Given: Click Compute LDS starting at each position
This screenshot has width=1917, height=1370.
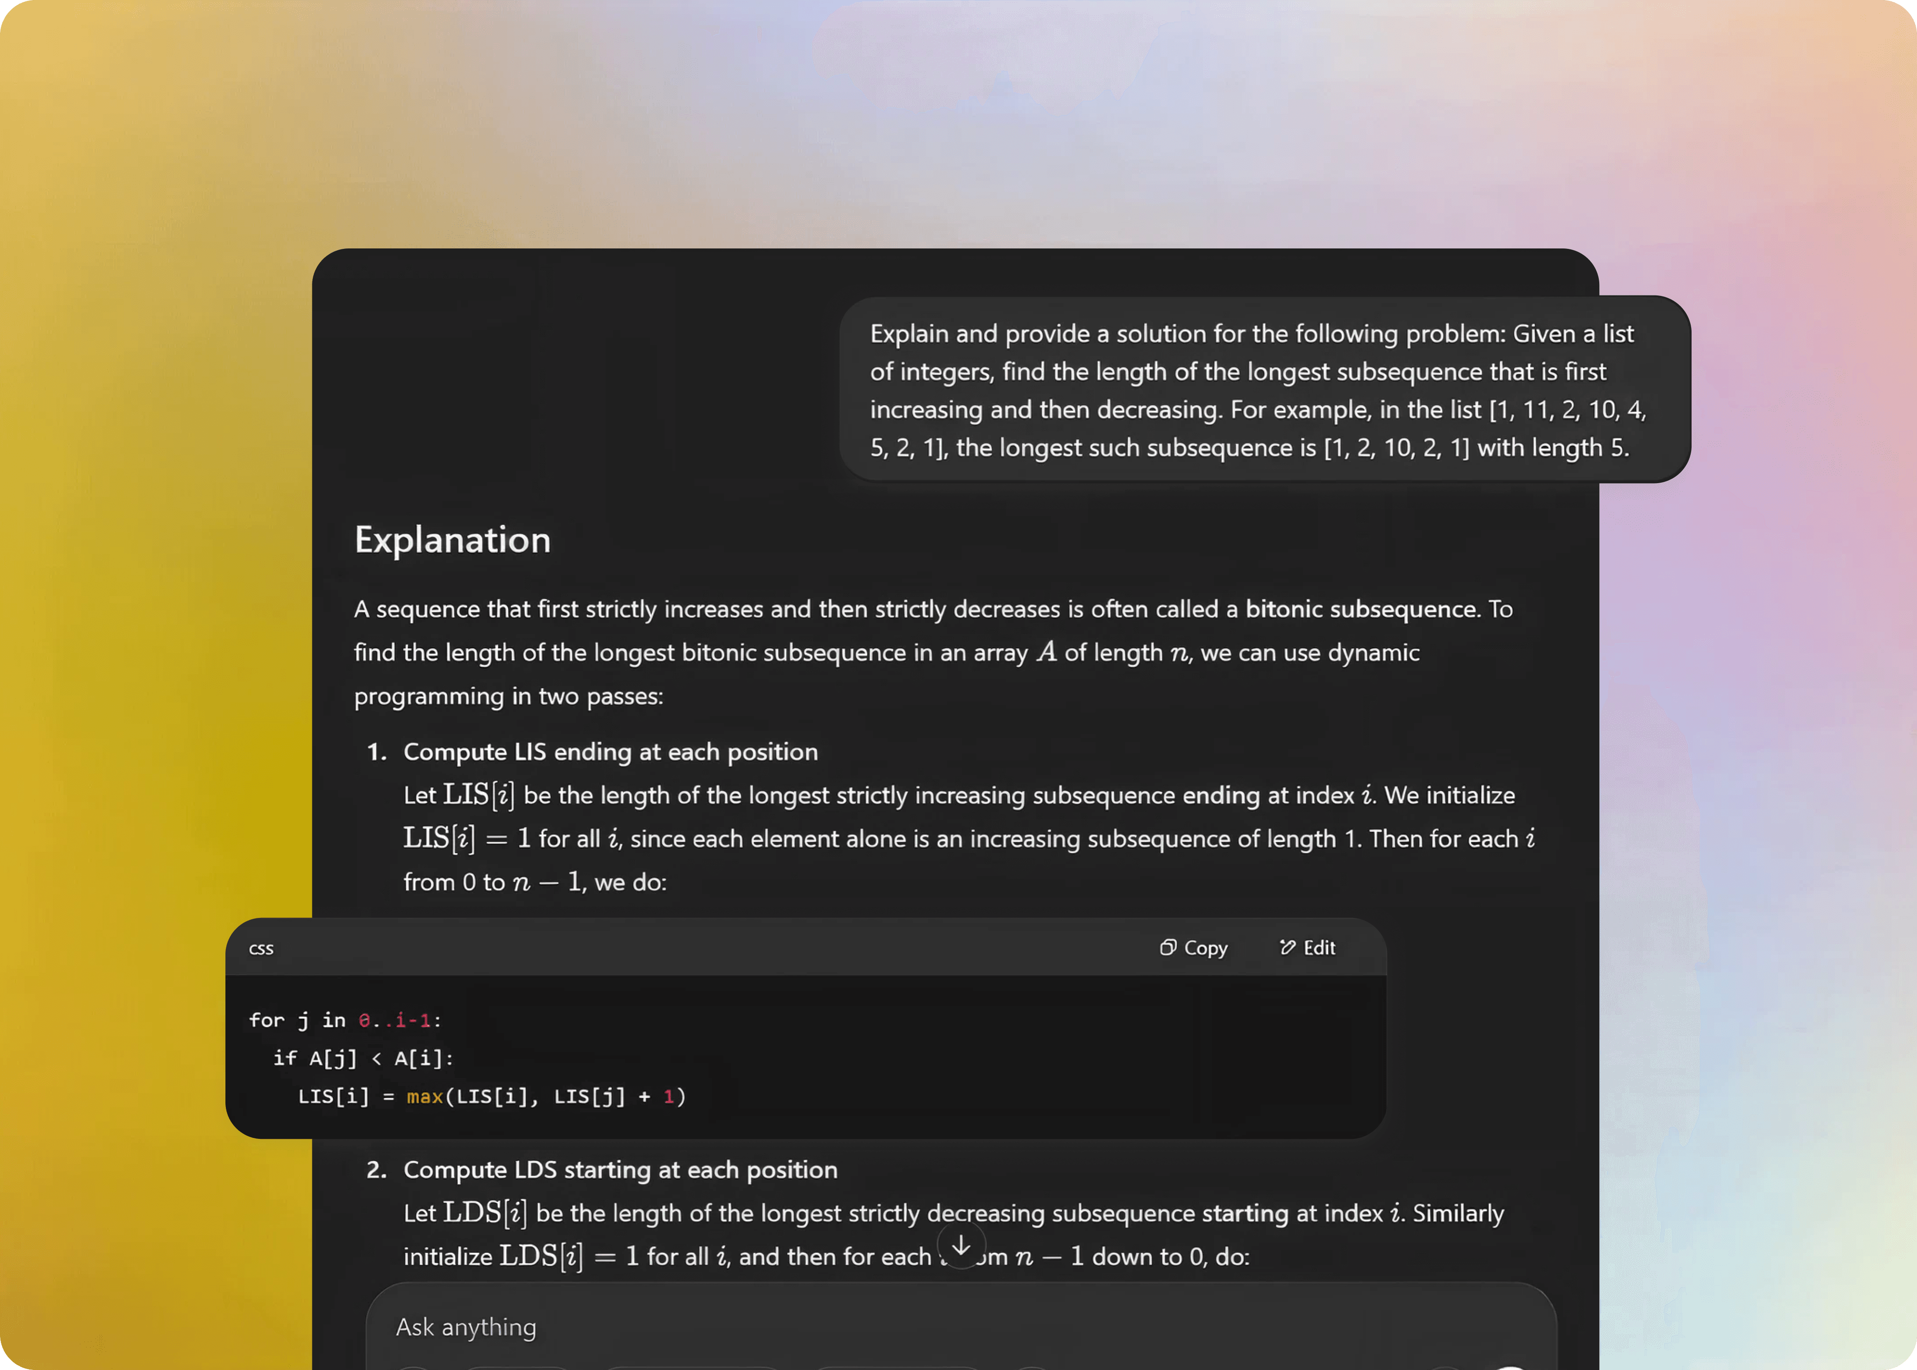Looking at the screenshot, I should pyautogui.click(x=620, y=1170).
